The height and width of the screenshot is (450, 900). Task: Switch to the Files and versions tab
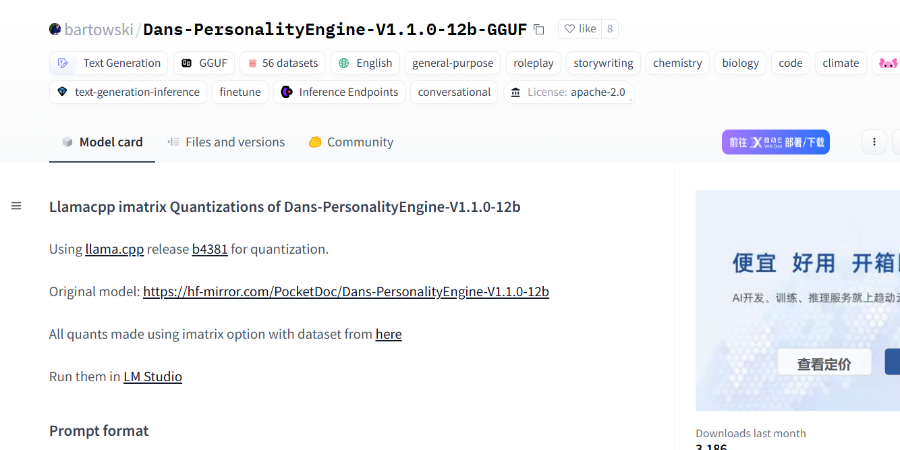click(226, 142)
